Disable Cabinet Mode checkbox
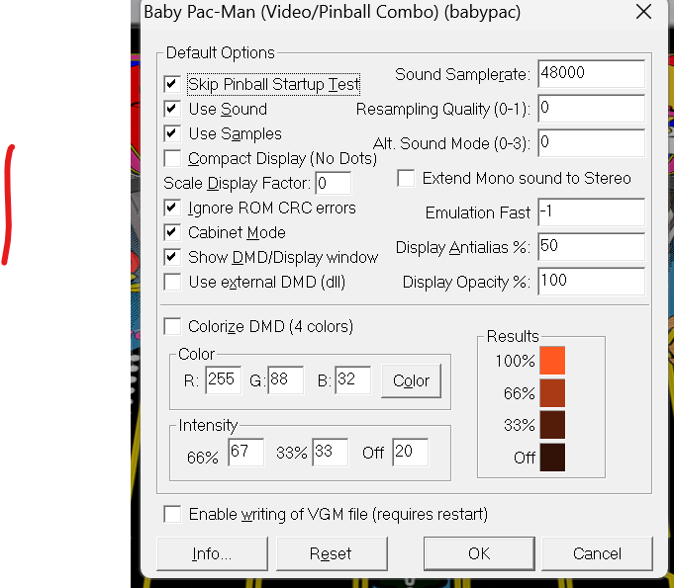This screenshot has height=588, width=674. (172, 232)
